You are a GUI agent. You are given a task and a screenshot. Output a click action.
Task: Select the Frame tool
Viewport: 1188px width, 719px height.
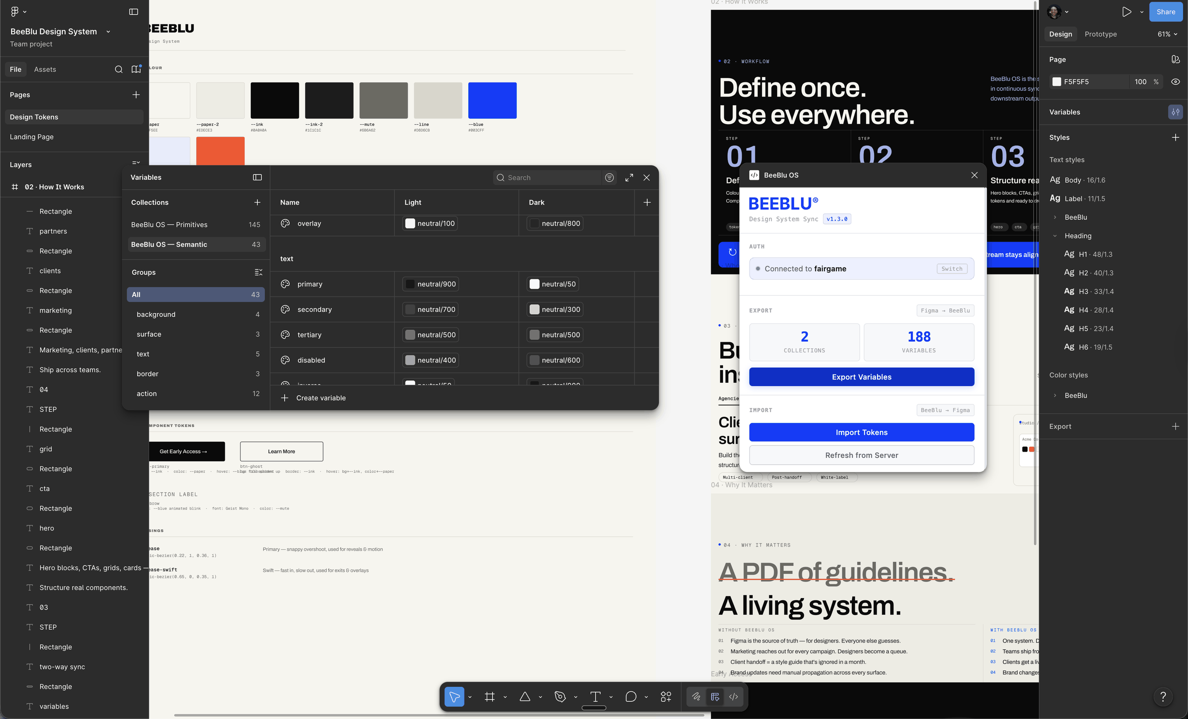[x=489, y=696]
